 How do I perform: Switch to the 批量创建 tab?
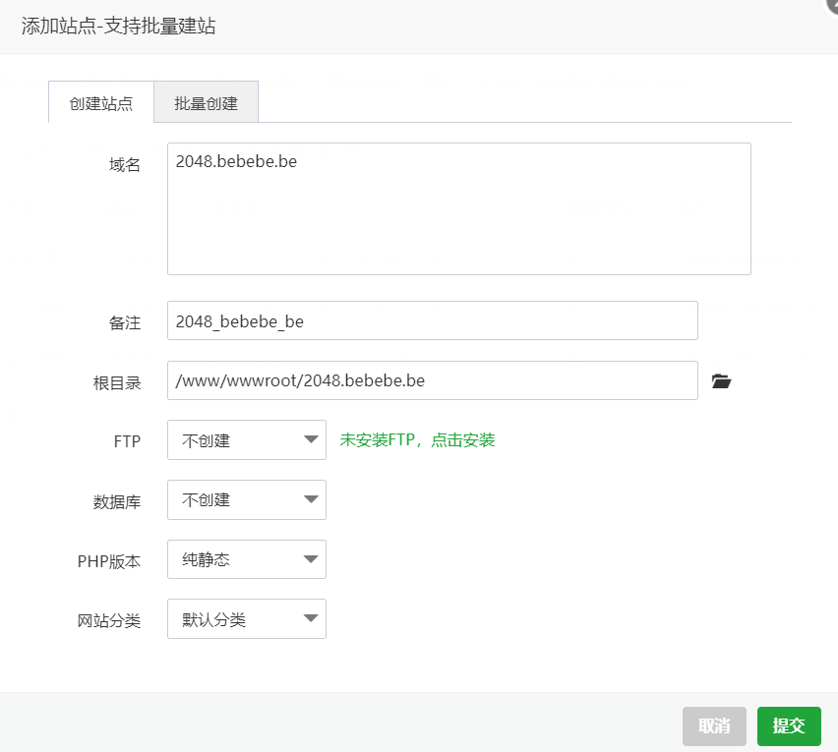click(206, 101)
